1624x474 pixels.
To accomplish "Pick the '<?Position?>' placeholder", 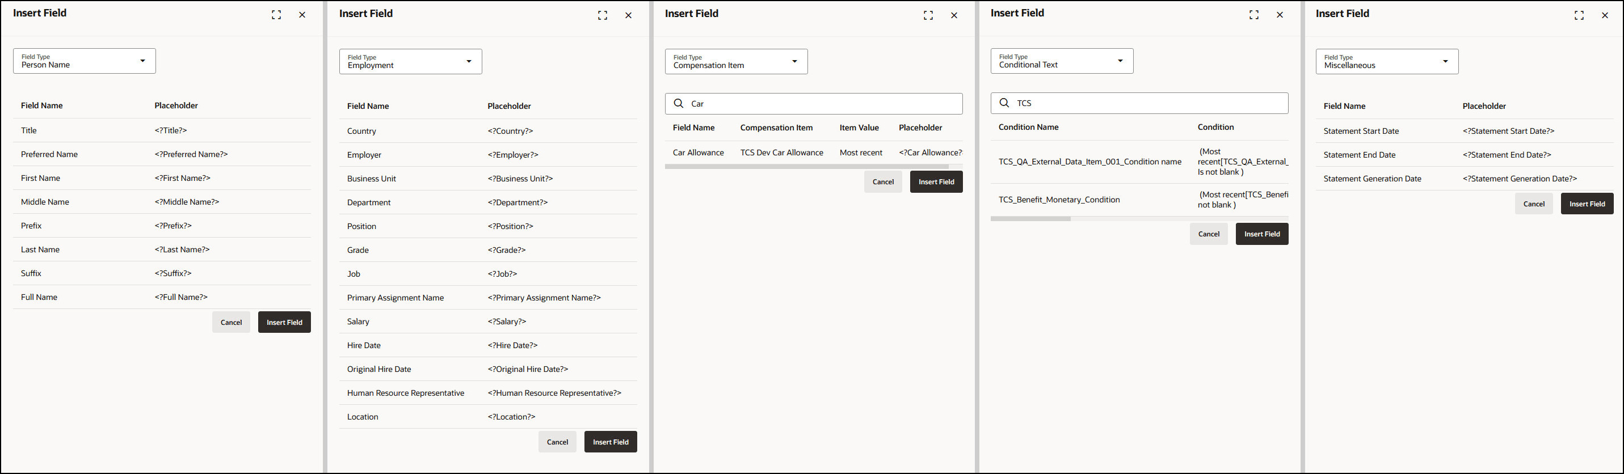I will click(x=511, y=226).
